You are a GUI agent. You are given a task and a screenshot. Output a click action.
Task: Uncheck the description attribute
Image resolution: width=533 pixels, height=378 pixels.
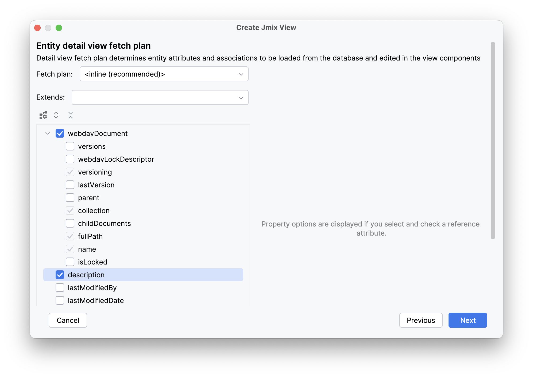tap(60, 275)
